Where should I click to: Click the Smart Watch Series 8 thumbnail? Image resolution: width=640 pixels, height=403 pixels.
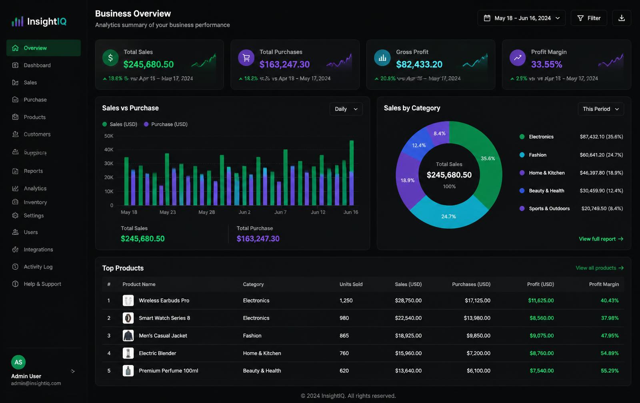tap(128, 318)
